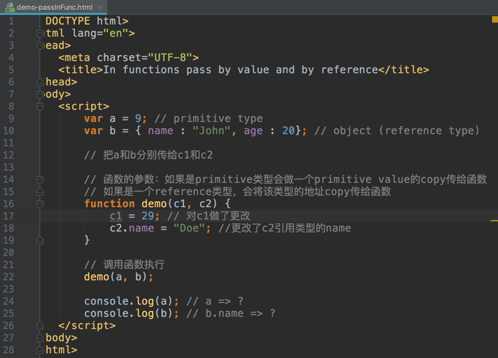Click the yellow inspection status indicator
498x358 pixels.
click(494, 20)
